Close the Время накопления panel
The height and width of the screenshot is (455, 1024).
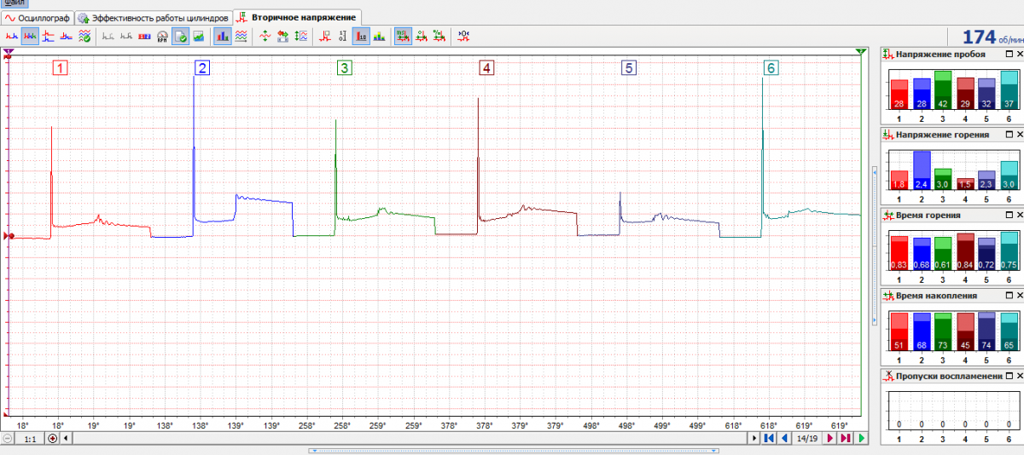point(1019,296)
